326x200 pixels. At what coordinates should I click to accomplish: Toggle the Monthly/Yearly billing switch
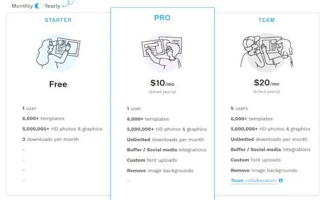pyautogui.click(x=39, y=6)
